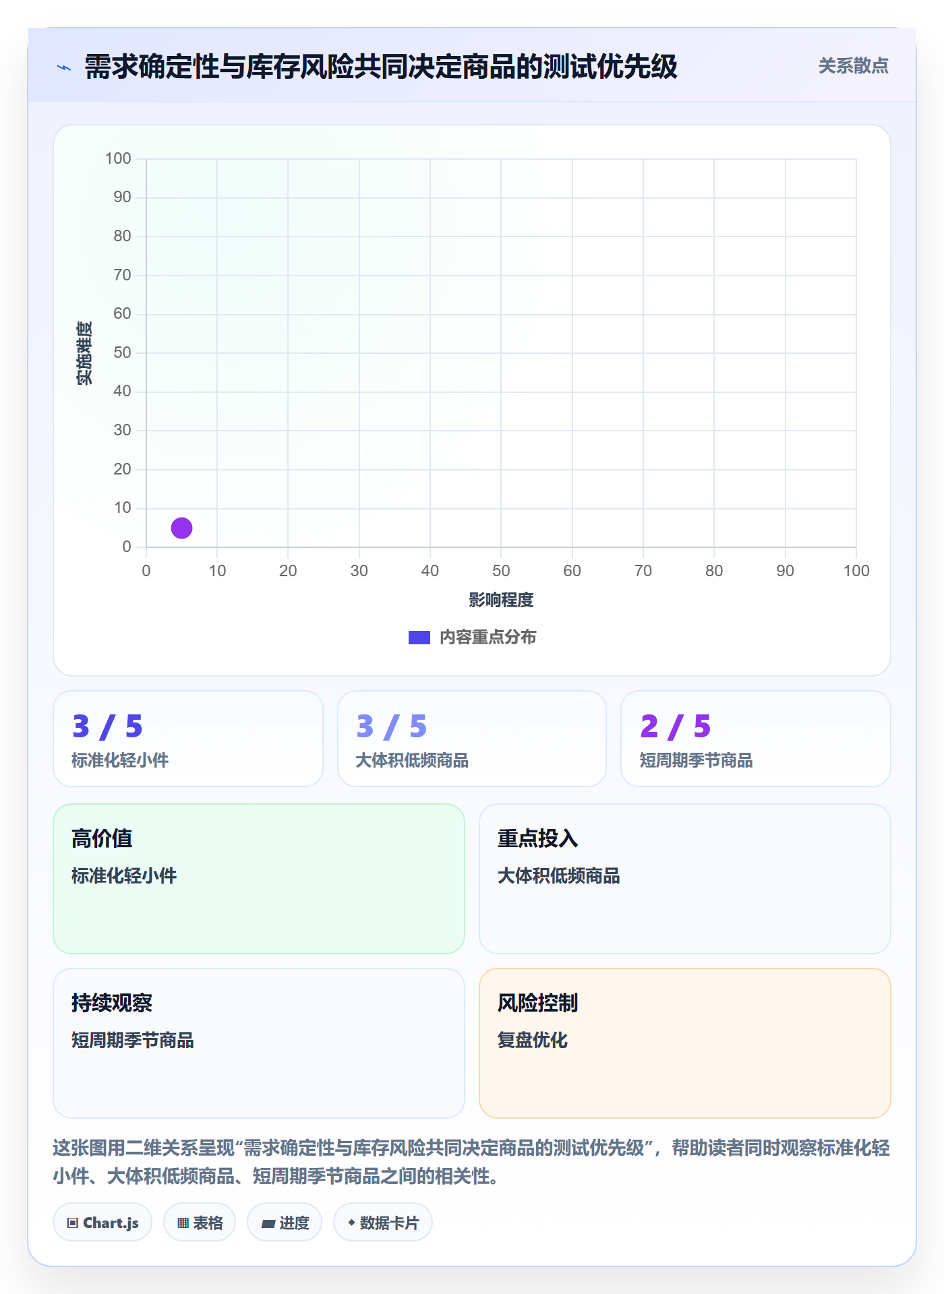
Task: Click the lightning bolt icon beside the title
Action: pos(64,67)
